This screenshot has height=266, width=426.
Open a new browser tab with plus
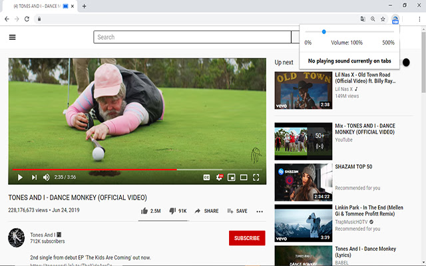[x=85, y=6]
